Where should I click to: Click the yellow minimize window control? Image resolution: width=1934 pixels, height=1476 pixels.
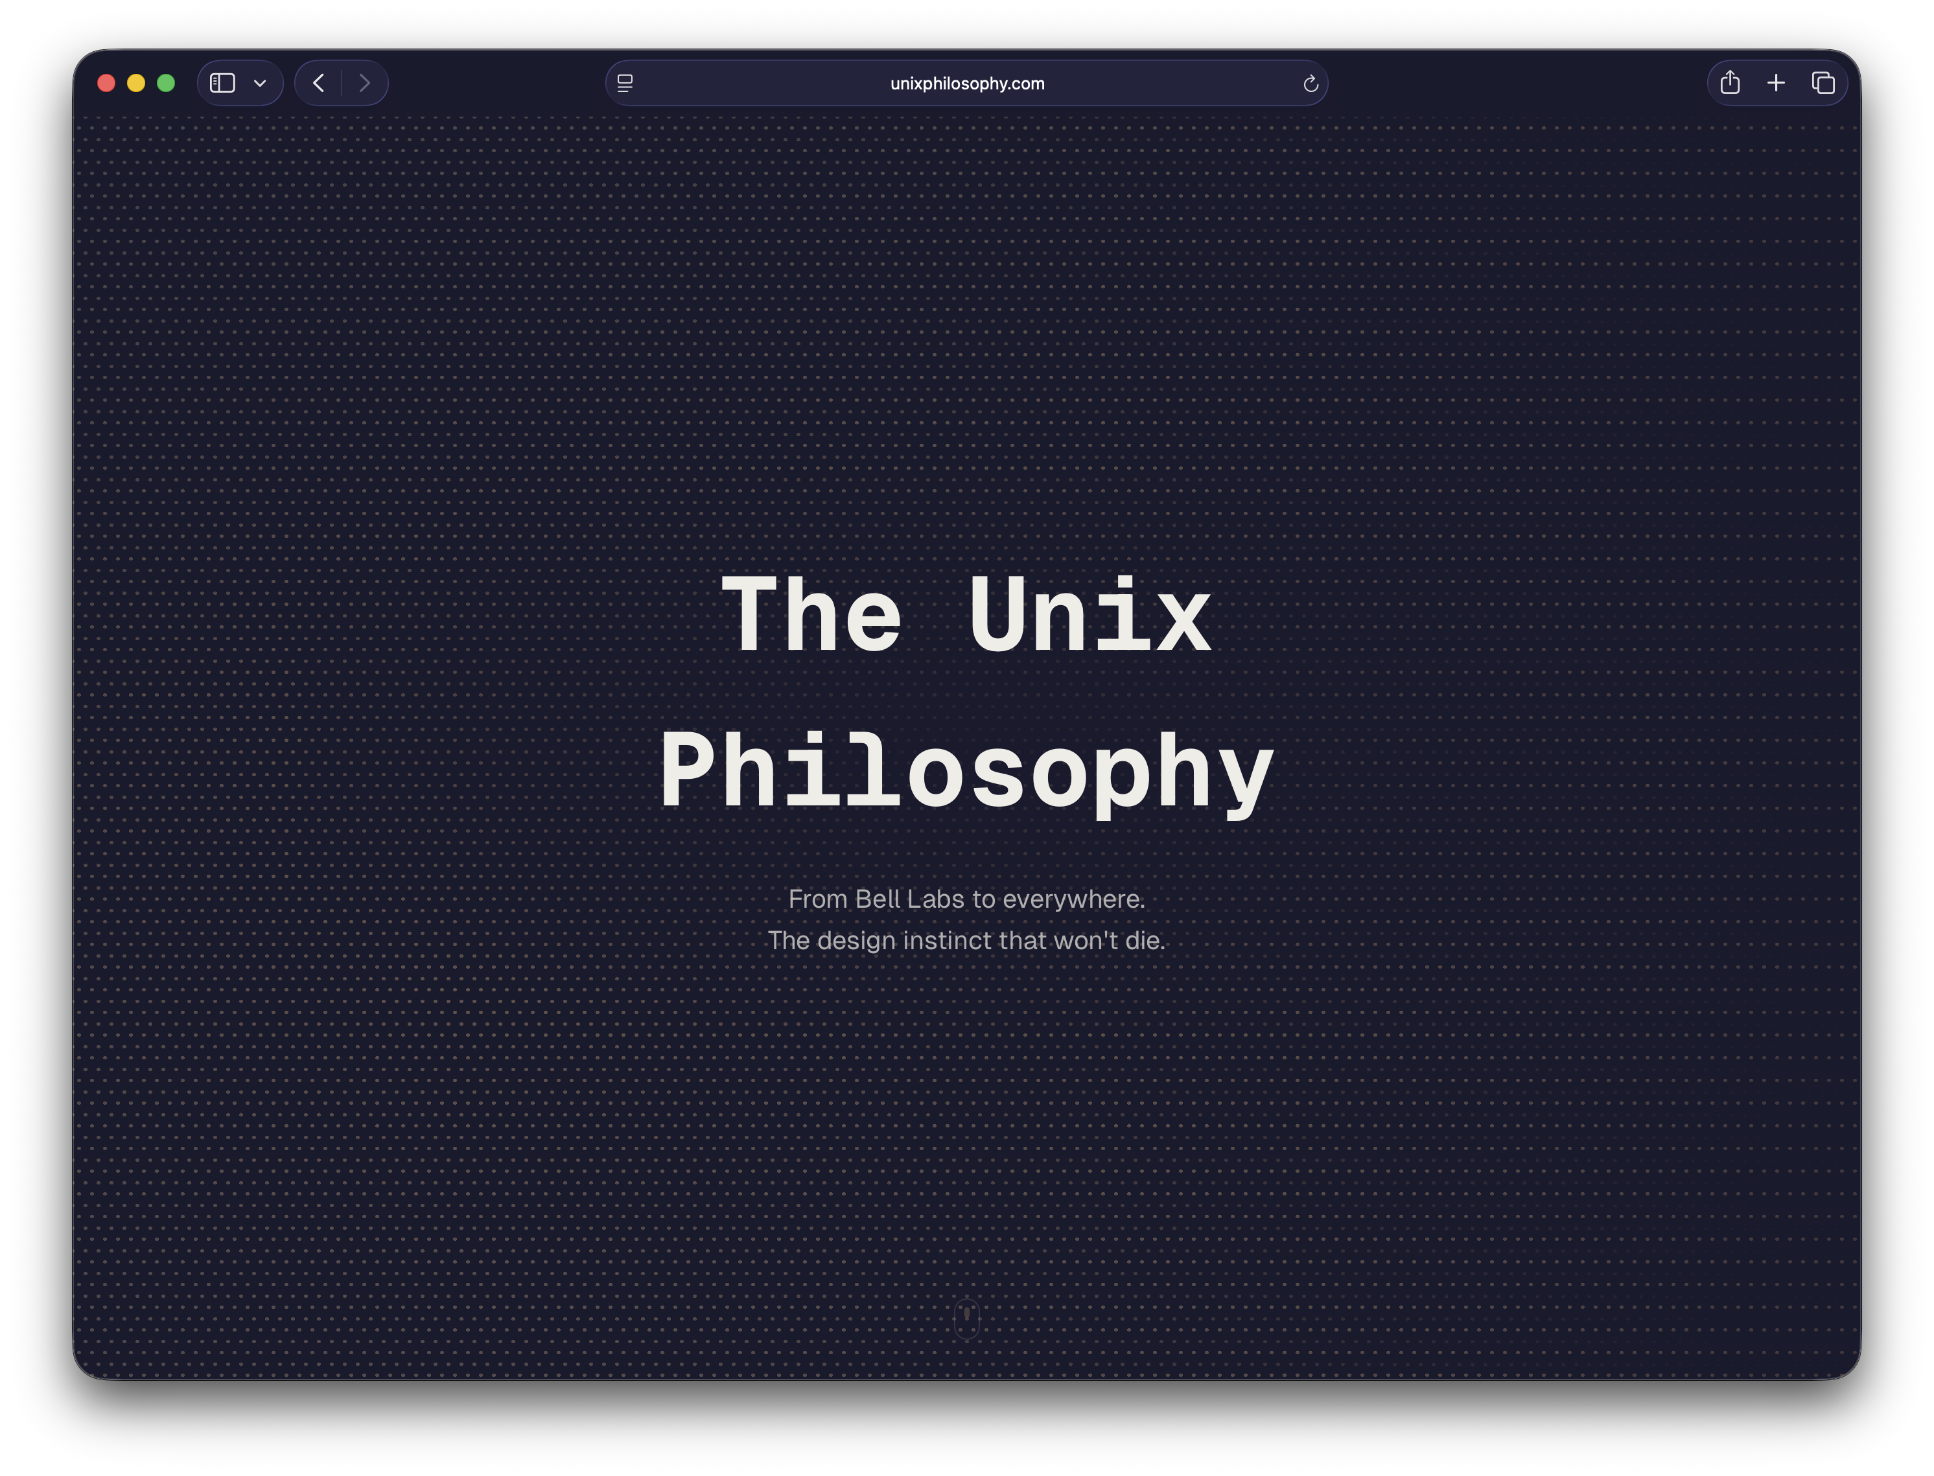coord(135,82)
